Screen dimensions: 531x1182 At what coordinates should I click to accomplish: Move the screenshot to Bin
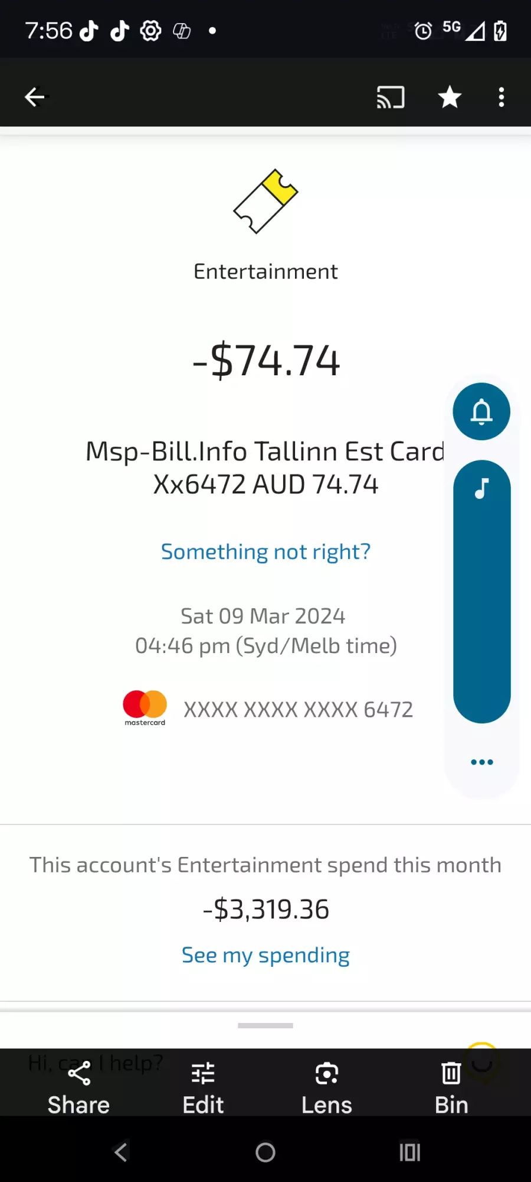coord(451,1089)
